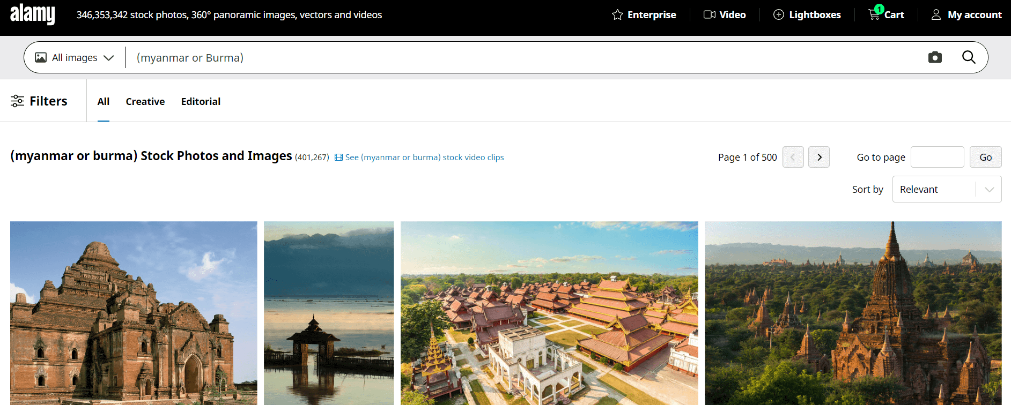Open the shopping Cart

(x=886, y=14)
